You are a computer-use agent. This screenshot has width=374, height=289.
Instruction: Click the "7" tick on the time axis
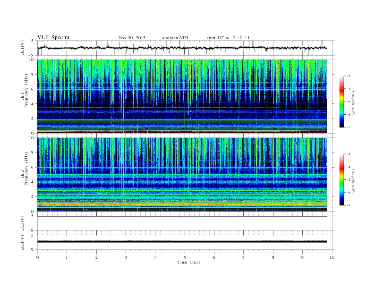click(x=244, y=257)
